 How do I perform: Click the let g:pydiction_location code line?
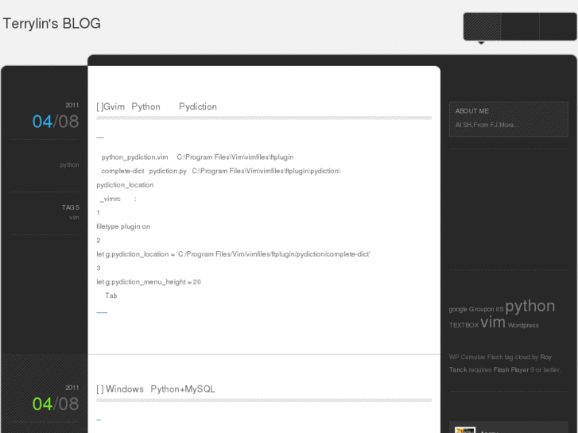233,254
